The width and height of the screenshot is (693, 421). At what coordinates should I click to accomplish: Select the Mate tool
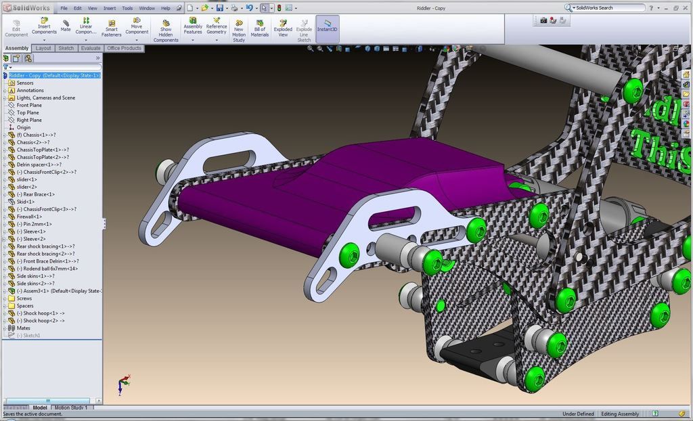(x=66, y=26)
